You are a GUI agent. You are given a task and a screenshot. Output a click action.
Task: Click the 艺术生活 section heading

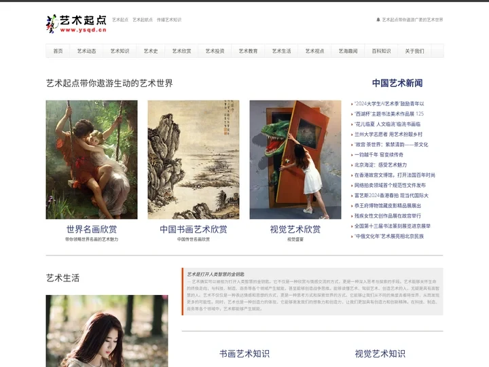(x=62, y=278)
